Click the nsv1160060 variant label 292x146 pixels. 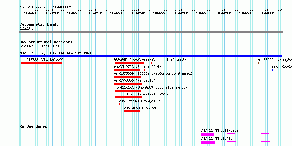click(x=282, y=67)
